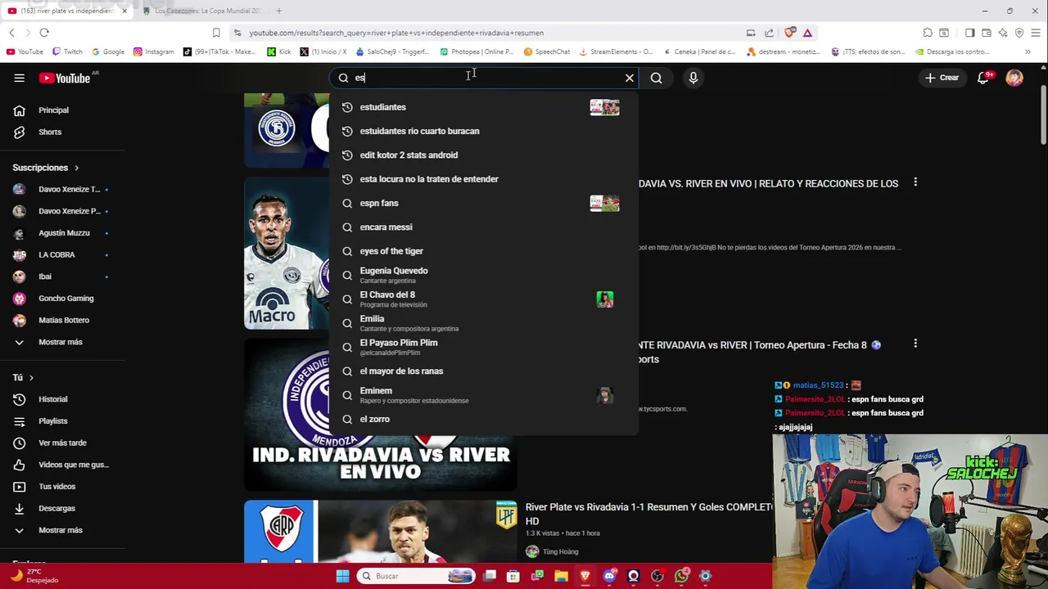Open WhatsApp from the taskbar
The image size is (1048, 589).
click(x=682, y=576)
